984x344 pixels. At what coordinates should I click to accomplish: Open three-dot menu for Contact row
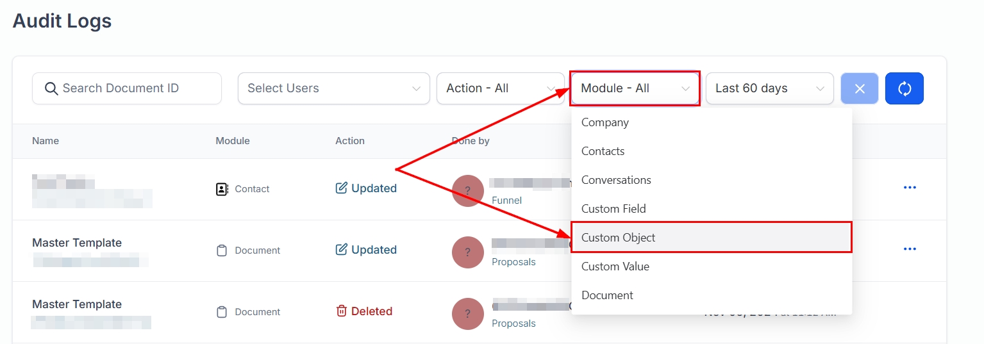click(909, 188)
